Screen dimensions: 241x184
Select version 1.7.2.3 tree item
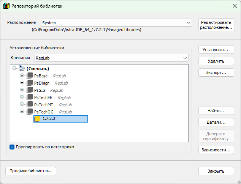click(x=49, y=119)
